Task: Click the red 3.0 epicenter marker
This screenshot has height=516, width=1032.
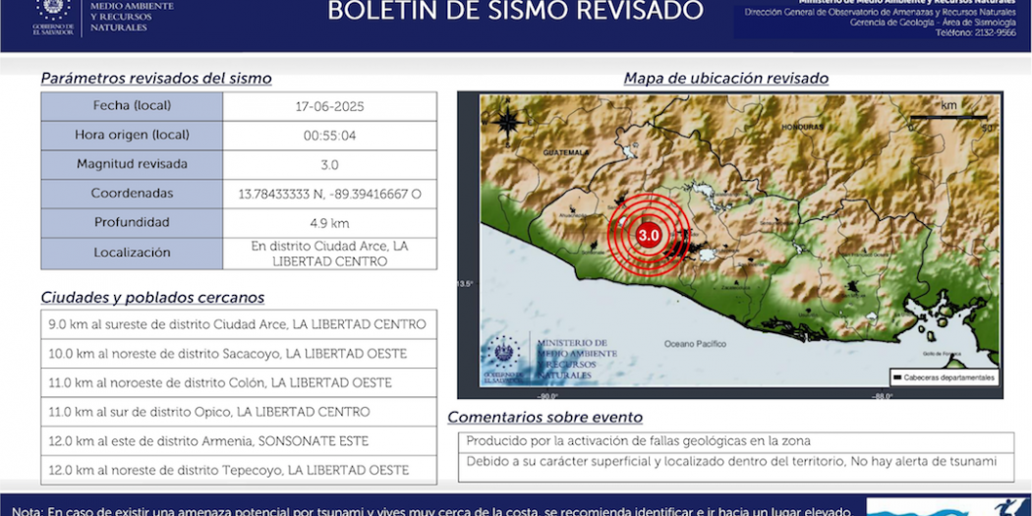Action: click(648, 236)
